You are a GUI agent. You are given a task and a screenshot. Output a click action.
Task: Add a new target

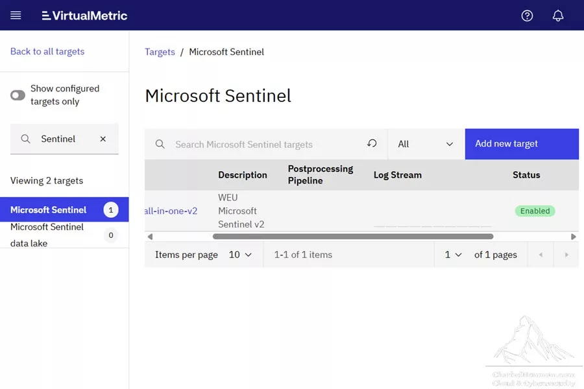pos(522,144)
